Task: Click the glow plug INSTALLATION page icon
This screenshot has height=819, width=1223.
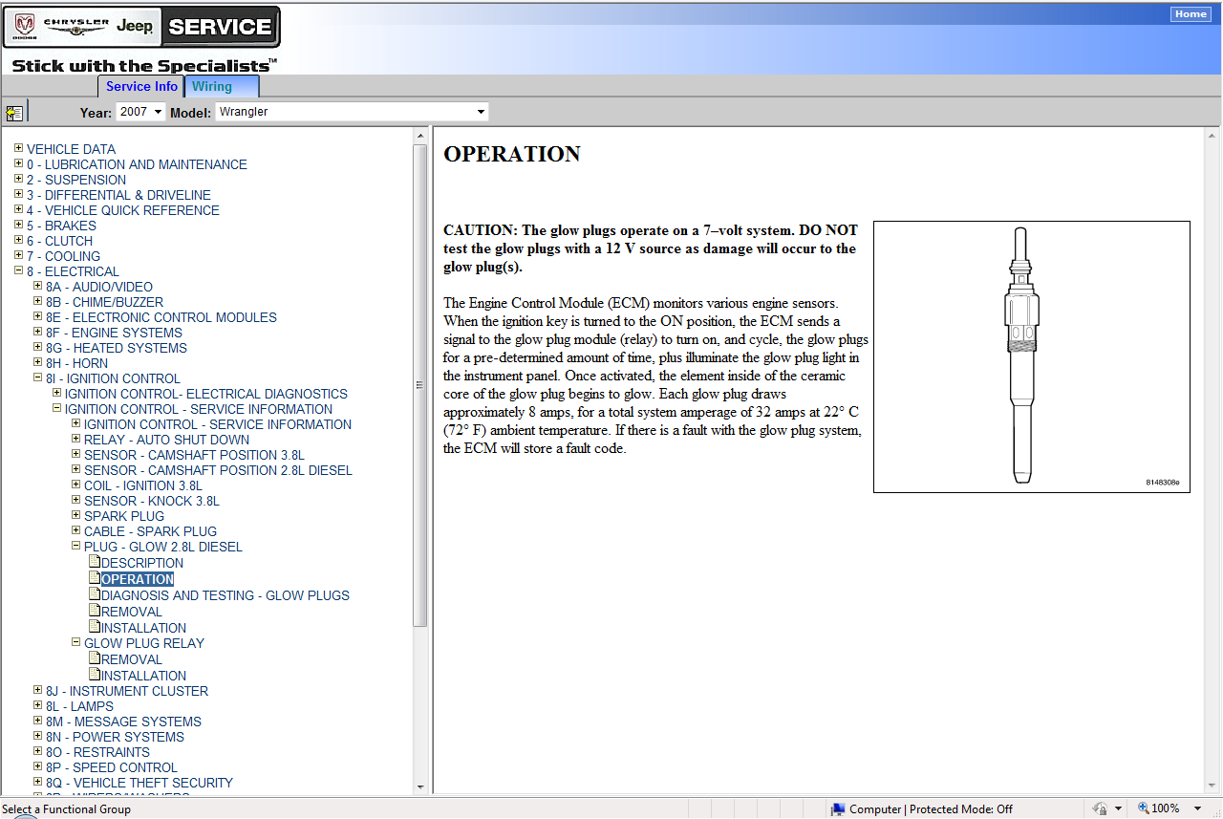Action: (95, 627)
